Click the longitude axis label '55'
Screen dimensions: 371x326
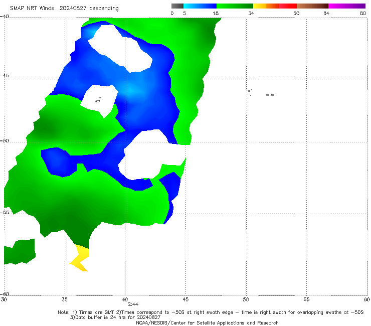point(306,300)
